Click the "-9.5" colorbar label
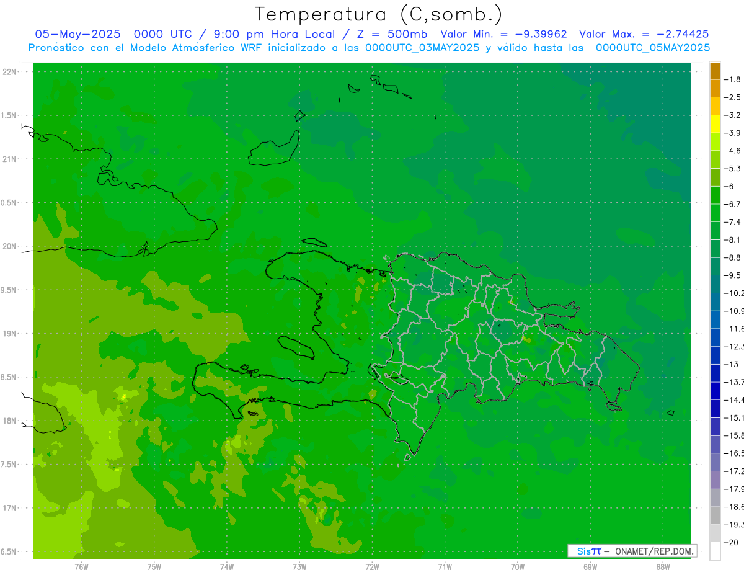This screenshot has height=575, width=744. pos(733,275)
